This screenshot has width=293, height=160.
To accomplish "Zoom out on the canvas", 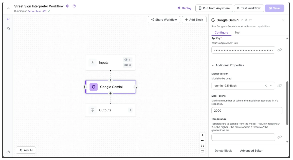I will 202,141.
